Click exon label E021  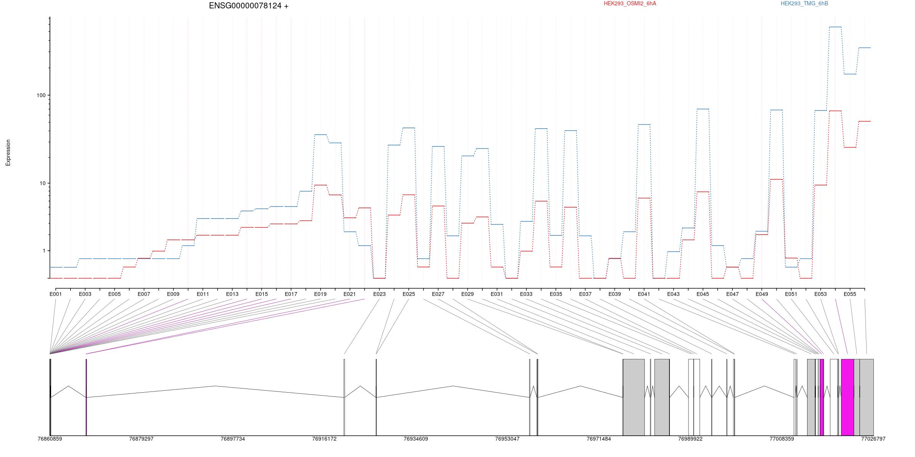[350, 294]
